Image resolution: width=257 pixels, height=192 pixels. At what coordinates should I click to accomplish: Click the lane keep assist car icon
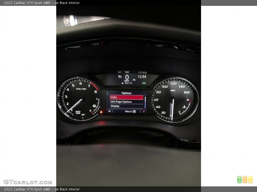[134, 80]
